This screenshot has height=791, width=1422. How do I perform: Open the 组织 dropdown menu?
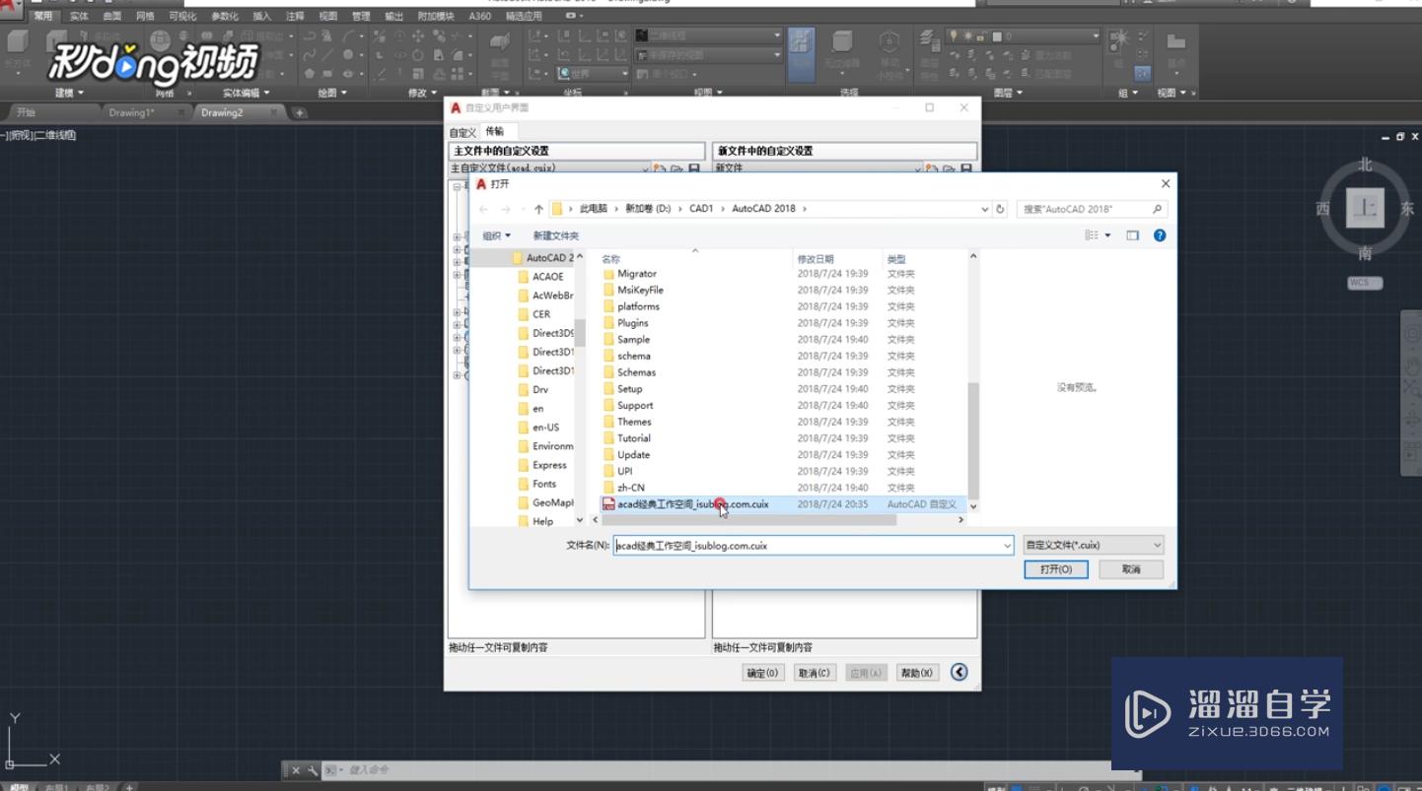(496, 235)
